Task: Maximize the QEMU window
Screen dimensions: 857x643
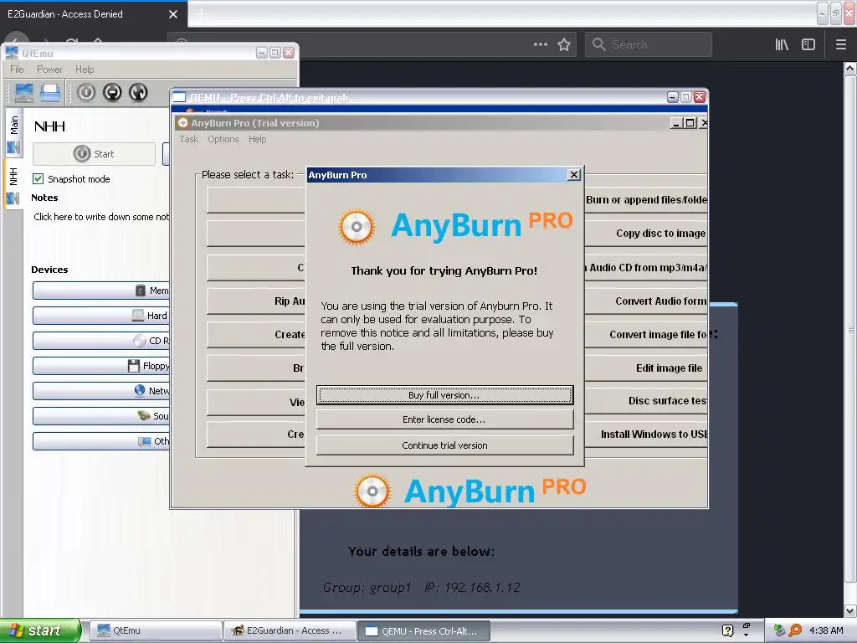Action: 686,97
